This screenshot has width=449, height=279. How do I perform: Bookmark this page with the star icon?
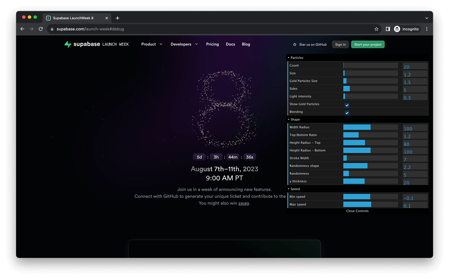377,29
